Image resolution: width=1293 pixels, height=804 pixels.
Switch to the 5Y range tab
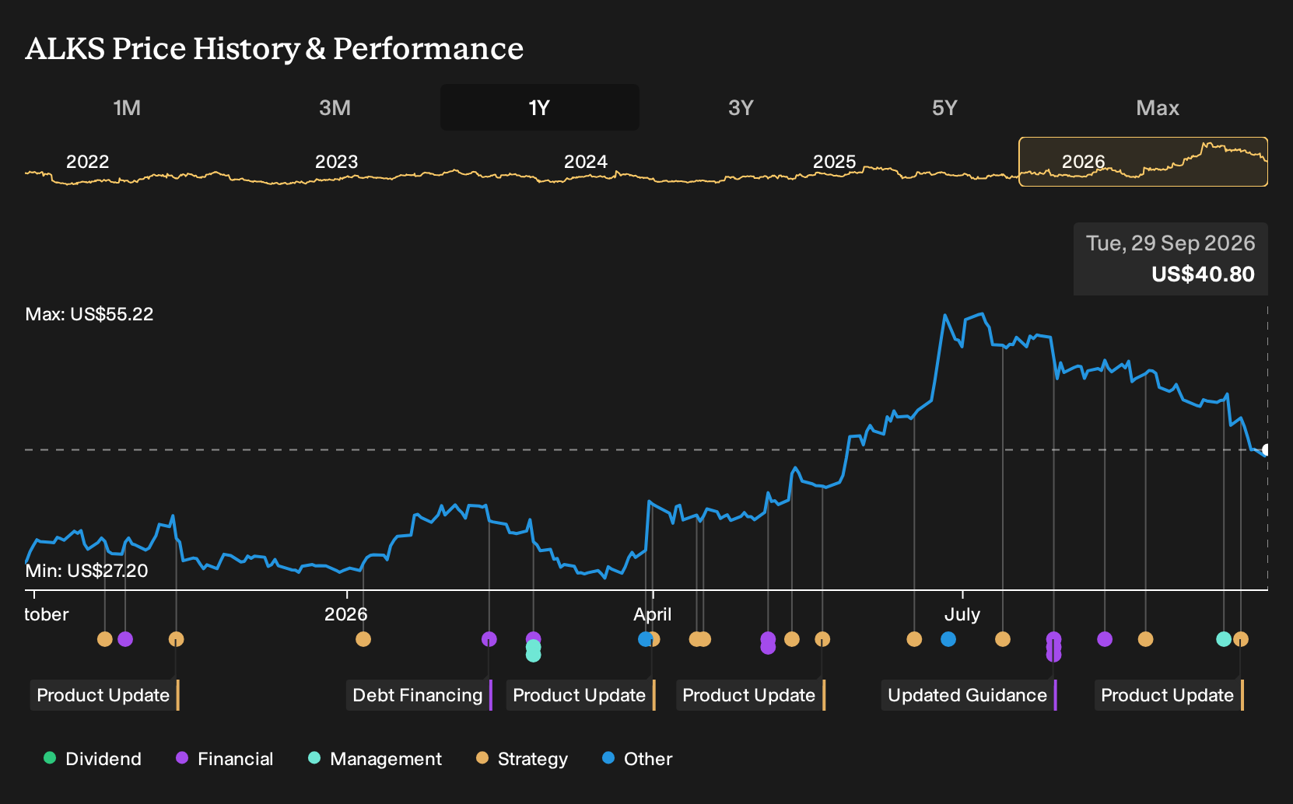pos(944,107)
